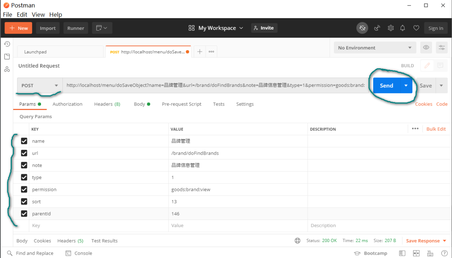
Task: Open the Edit menu
Action: pyautogui.click(x=22, y=15)
